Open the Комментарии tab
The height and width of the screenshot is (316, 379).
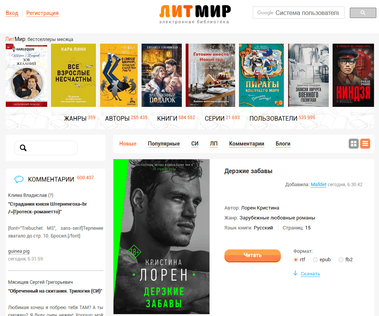(247, 144)
